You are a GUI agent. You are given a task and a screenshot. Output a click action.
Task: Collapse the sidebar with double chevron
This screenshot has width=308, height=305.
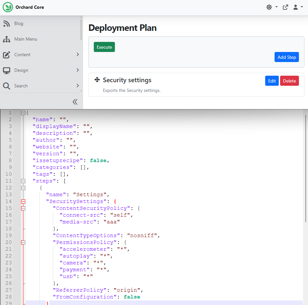pyautogui.click(x=75, y=102)
